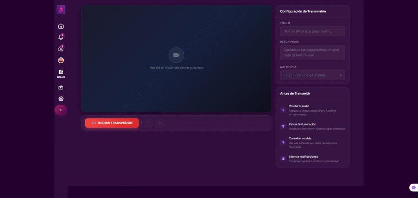Open the messages chat icon
The height and width of the screenshot is (198, 418).
tap(61, 49)
